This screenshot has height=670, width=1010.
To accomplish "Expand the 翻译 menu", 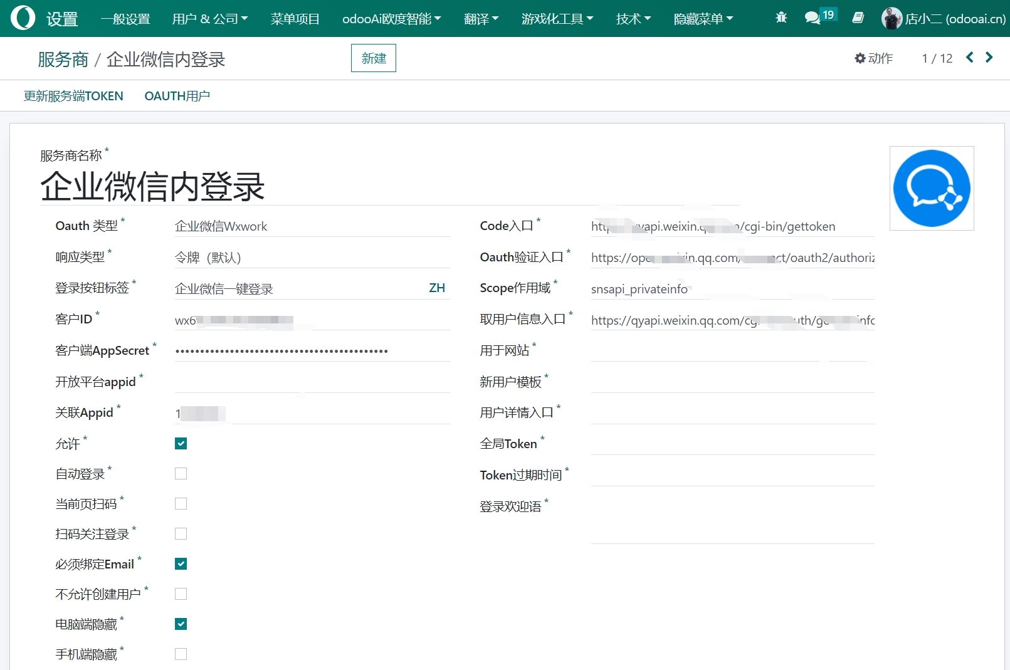I will coord(481,19).
